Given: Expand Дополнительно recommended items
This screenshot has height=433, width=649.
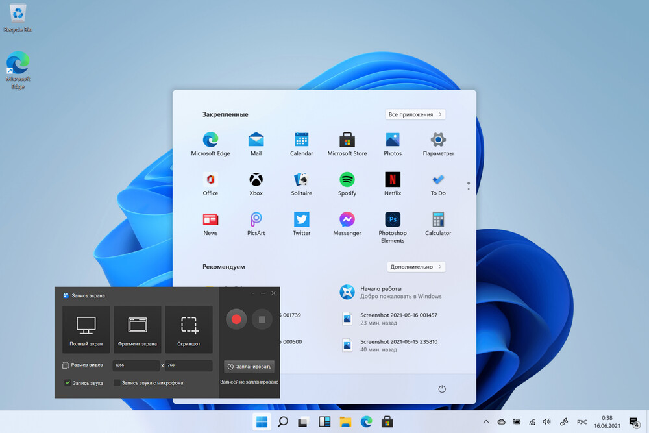Looking at the screenshot, I should (x=416, y=267).
